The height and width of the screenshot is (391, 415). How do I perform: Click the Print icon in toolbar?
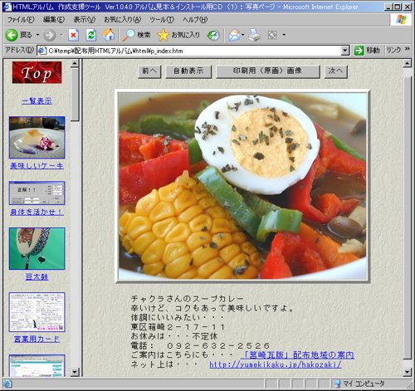pos(254,35)
